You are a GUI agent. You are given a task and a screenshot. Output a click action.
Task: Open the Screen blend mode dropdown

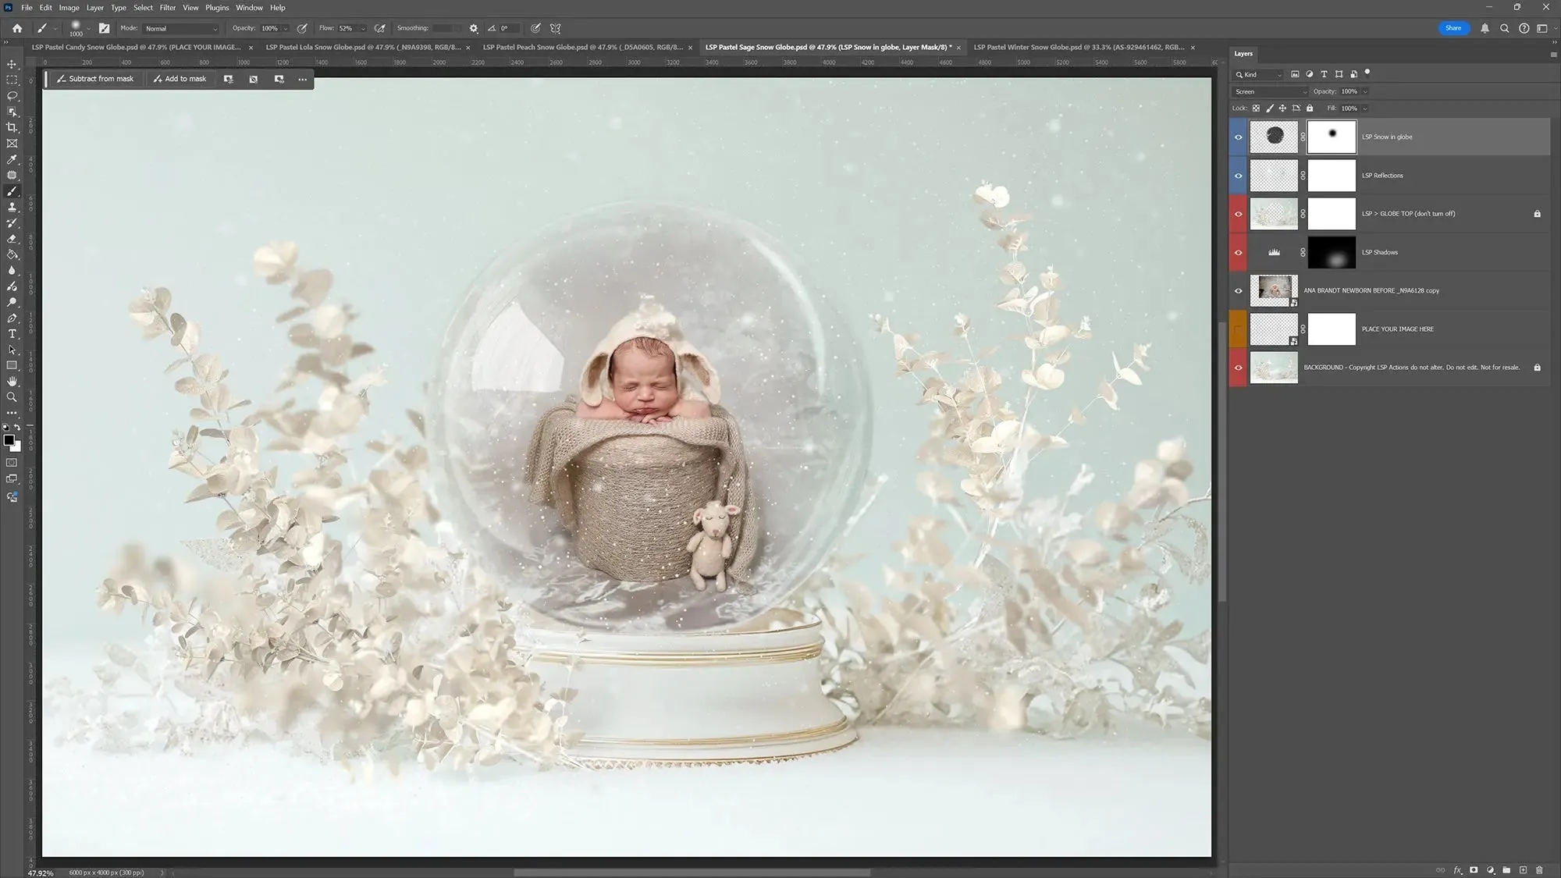[1270, 91]
